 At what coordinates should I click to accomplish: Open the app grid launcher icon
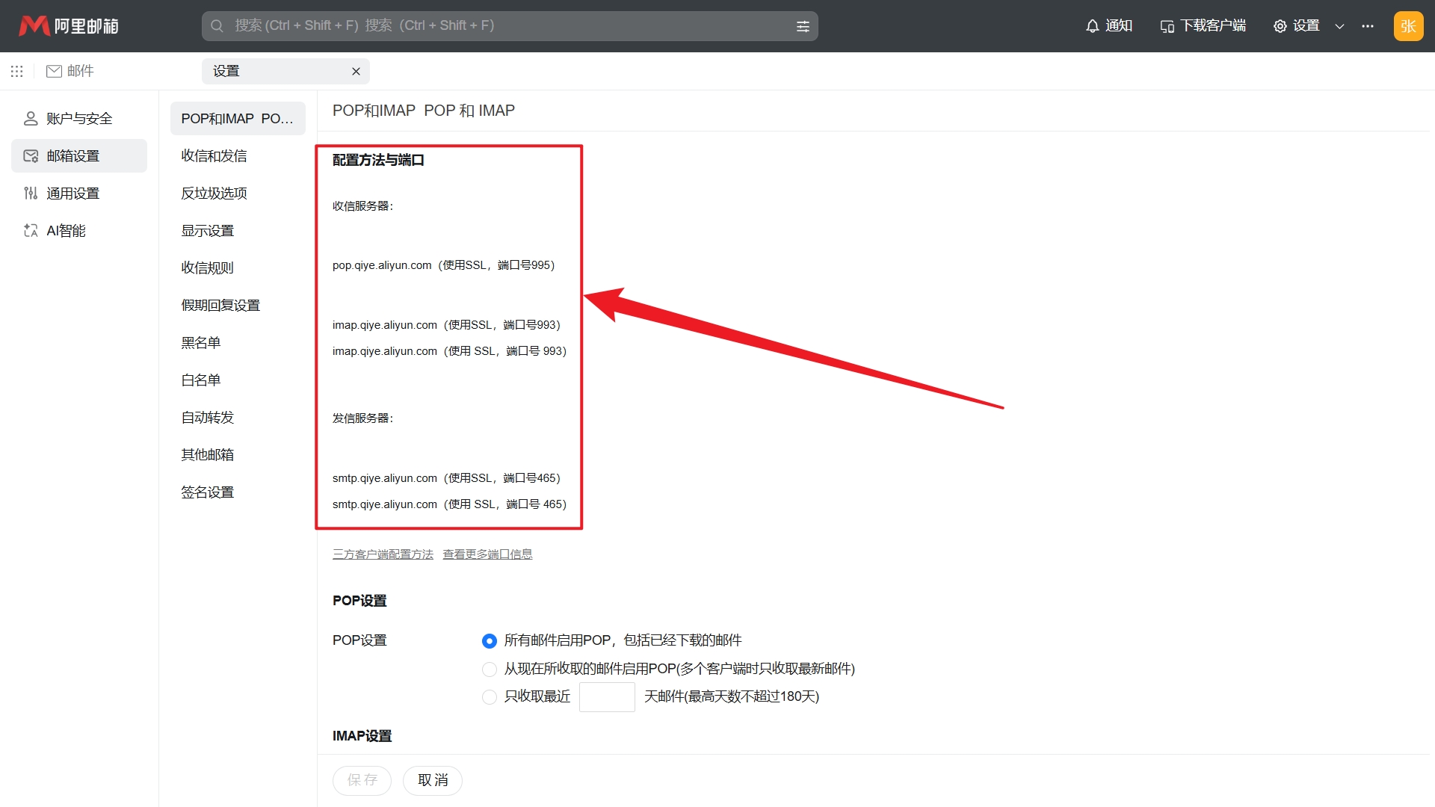(17, 71)
